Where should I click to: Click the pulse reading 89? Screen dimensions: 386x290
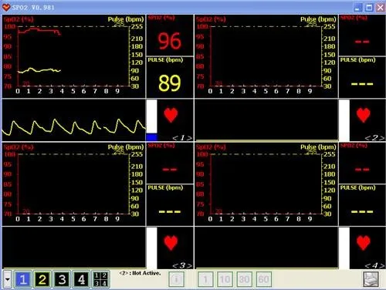click(169, 83)
